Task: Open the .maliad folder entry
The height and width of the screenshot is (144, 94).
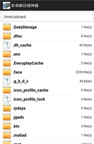Action: (47, 135)
